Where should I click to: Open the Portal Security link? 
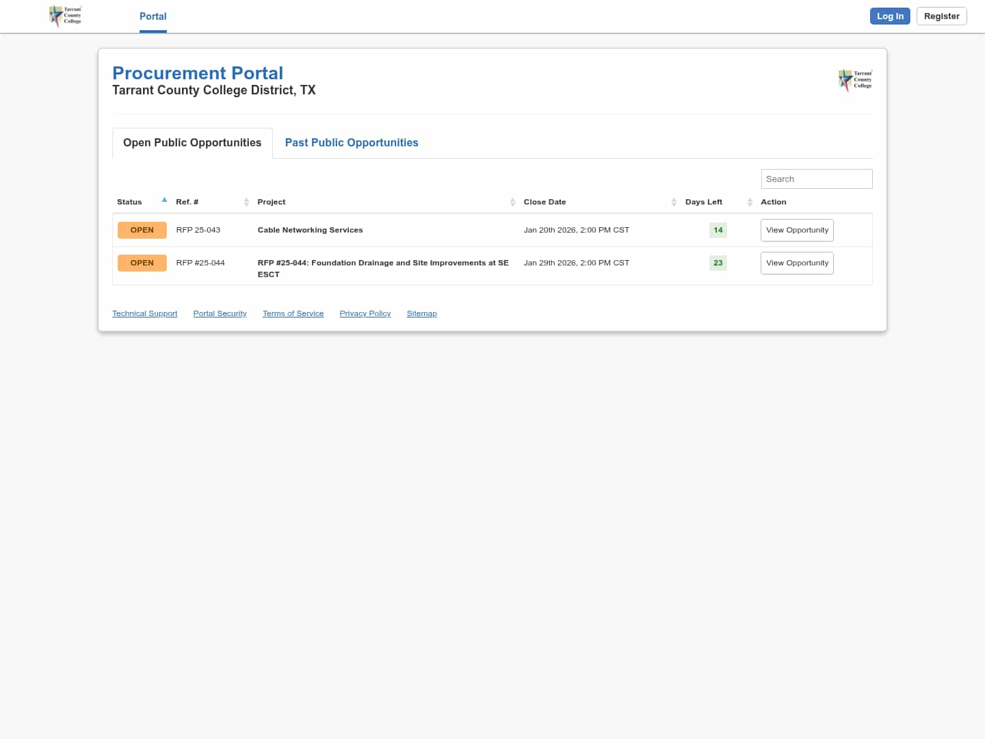[220, 313]
